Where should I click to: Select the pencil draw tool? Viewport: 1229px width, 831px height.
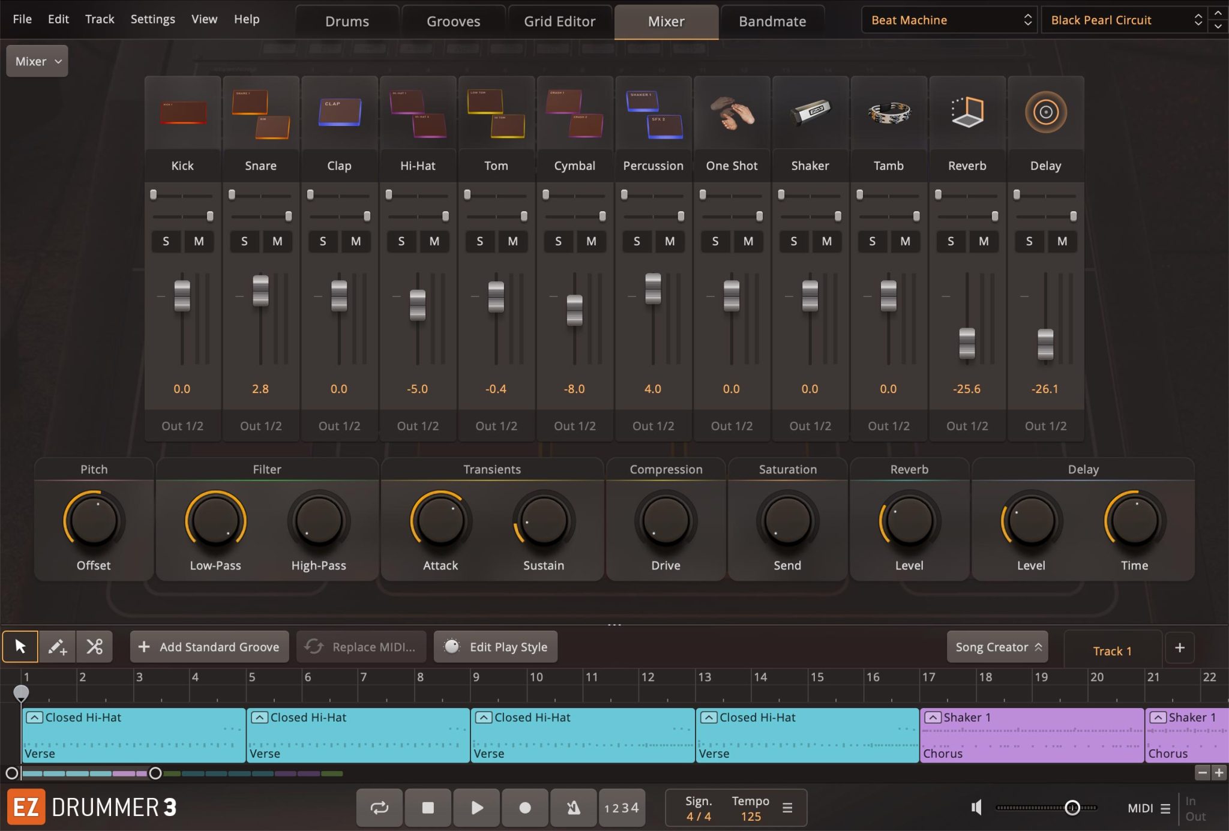tap(57, 646)
